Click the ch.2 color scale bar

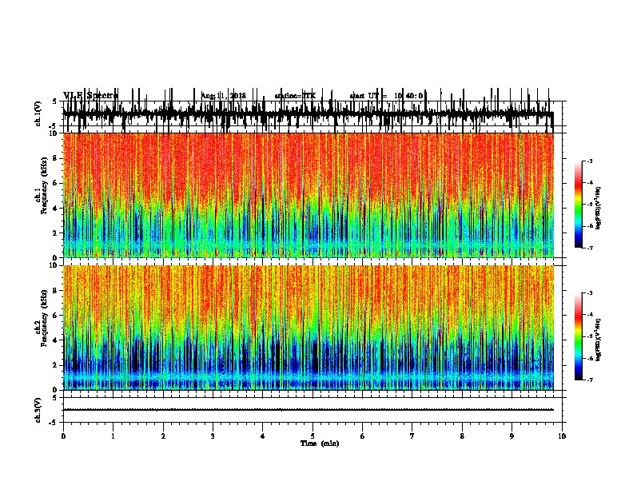579,336
